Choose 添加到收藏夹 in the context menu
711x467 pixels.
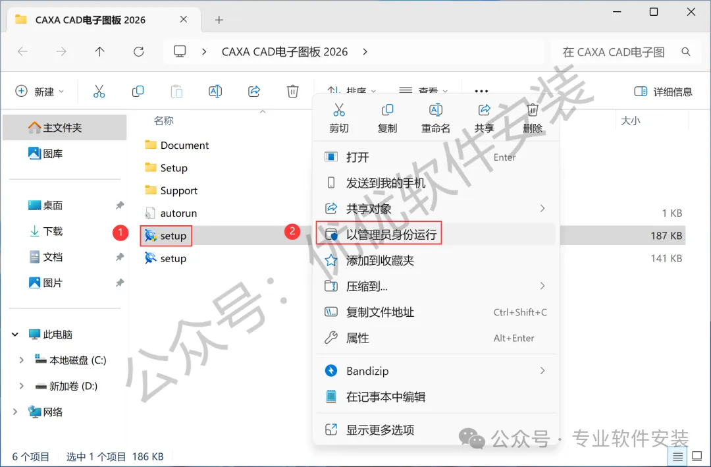[436, 260]
